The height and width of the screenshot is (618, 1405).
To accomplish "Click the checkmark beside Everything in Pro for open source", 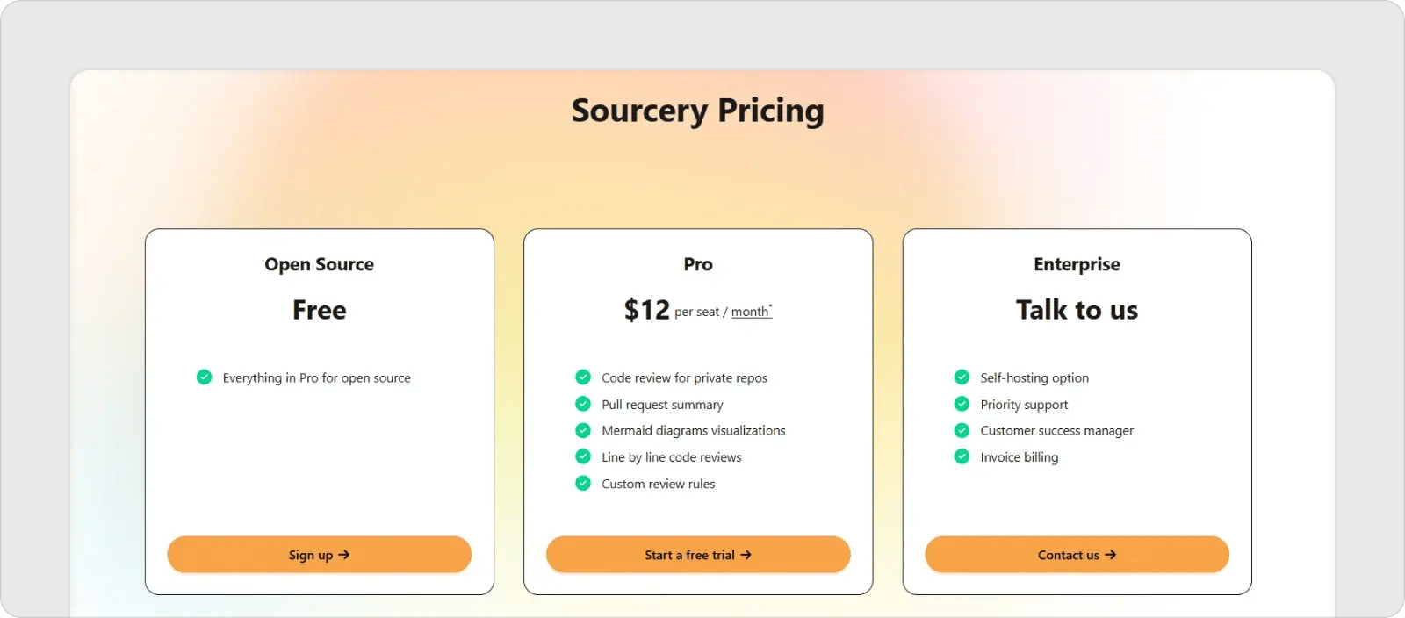I will pyautogui.click(x=204, y=377).
